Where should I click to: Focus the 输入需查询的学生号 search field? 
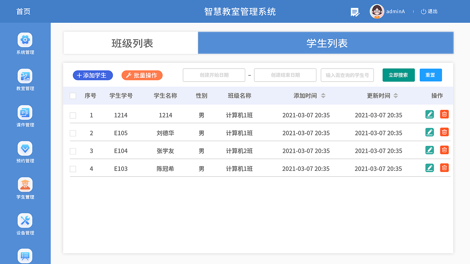click(347, 75)
